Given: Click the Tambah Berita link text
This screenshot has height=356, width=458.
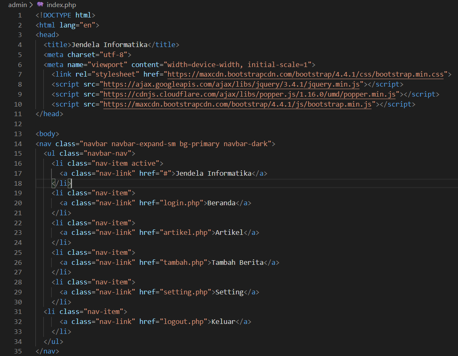Looking at the screenshot, I should (238, 262).
